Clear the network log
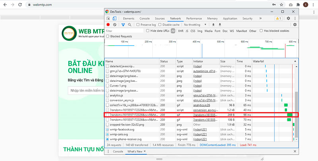The image size is (318, 161). 115,25
